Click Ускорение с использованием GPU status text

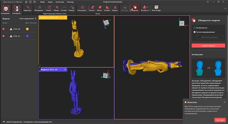click(x=38, y=122)
